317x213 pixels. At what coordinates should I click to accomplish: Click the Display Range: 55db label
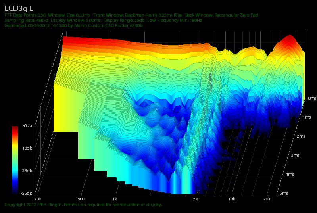[124, 20]
